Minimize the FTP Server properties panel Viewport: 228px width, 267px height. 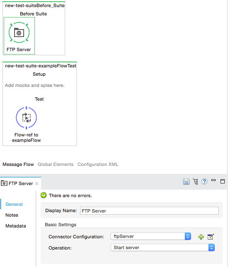click(x=213, y=180)
